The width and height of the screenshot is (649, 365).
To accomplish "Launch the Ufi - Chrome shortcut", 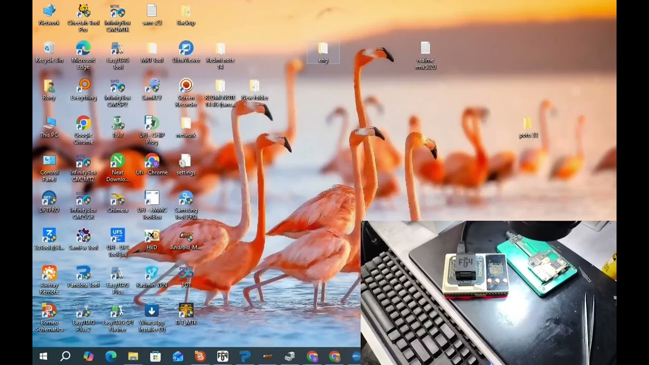I will pyautogui.click(x=152, y=165).
